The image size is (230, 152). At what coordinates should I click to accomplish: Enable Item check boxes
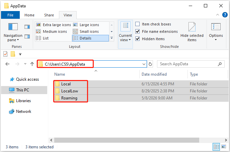(x=138, y=24)
